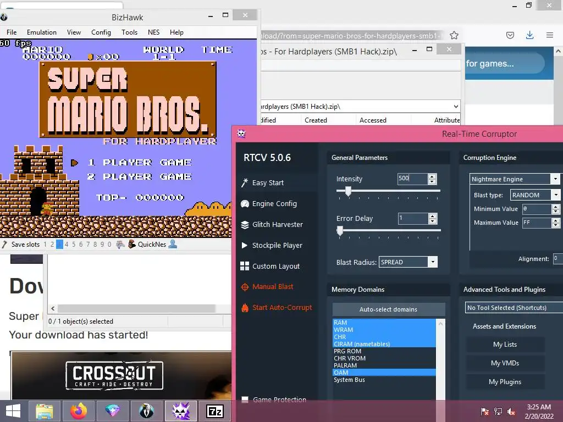
Task: Increase Minimum Value with up stepper
Action: pyautogui.click(x=555, y=207)
